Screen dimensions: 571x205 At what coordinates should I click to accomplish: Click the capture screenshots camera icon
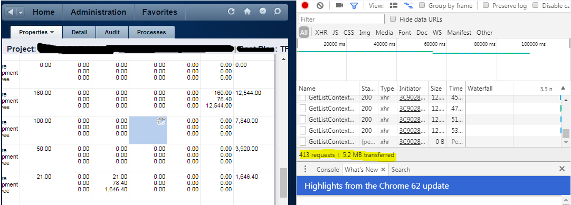(339, 5)
